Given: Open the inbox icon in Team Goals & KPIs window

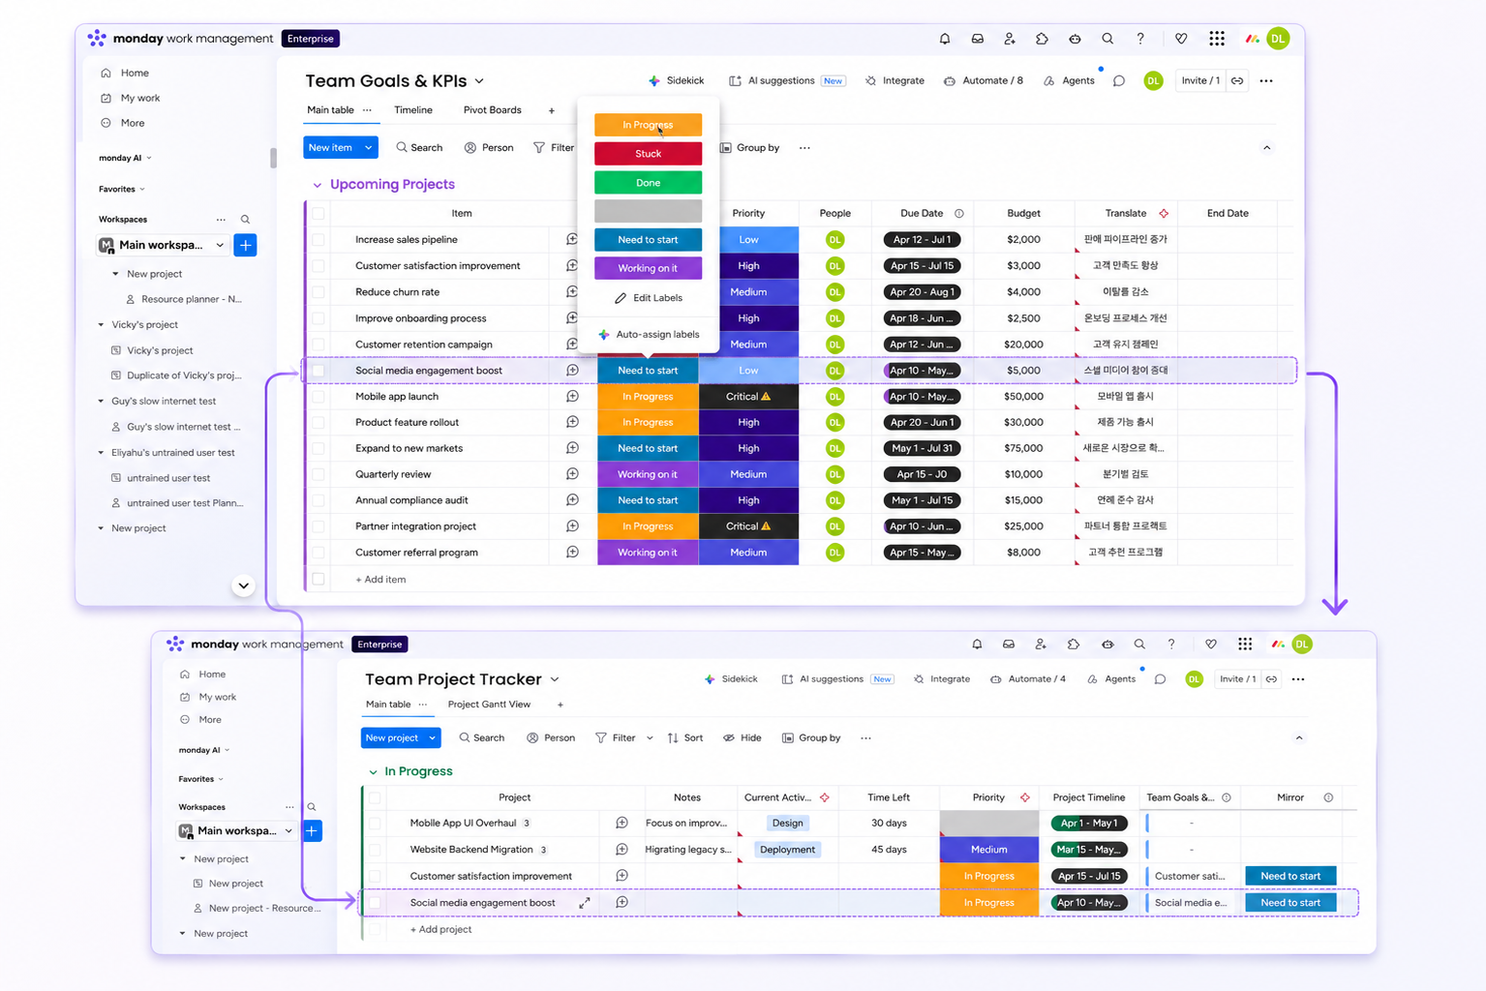Looking at the screenshot, I should (978, 39).
